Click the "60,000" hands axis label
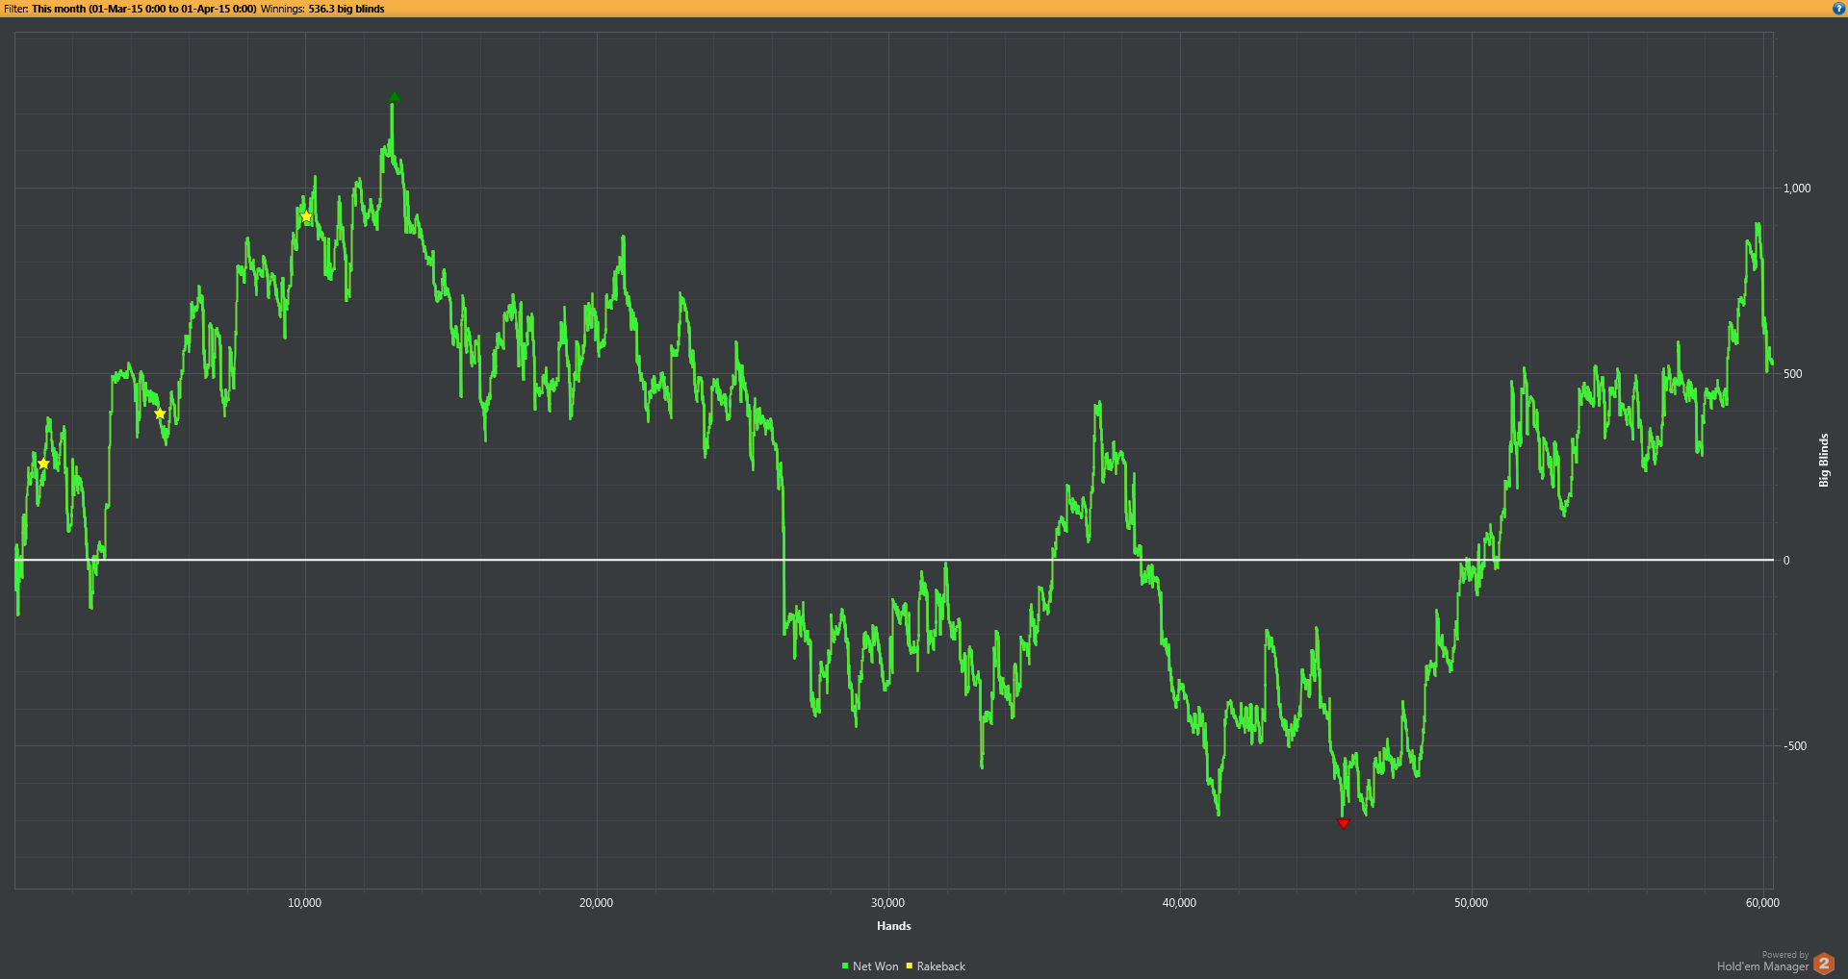 pyautogui.click(x=1763, y=903)
